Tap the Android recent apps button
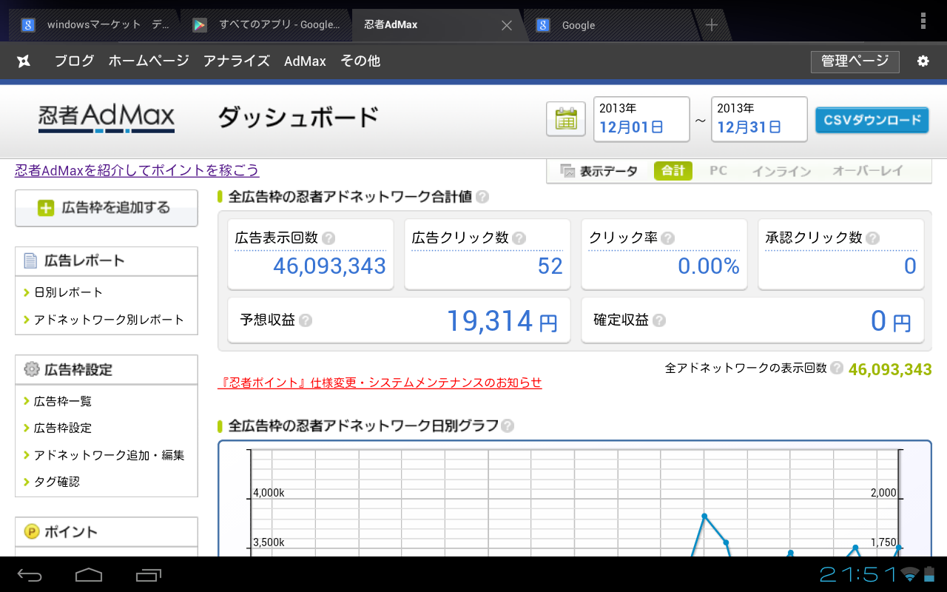Viewport: 947px width, 592px height. tap(149, 575)
